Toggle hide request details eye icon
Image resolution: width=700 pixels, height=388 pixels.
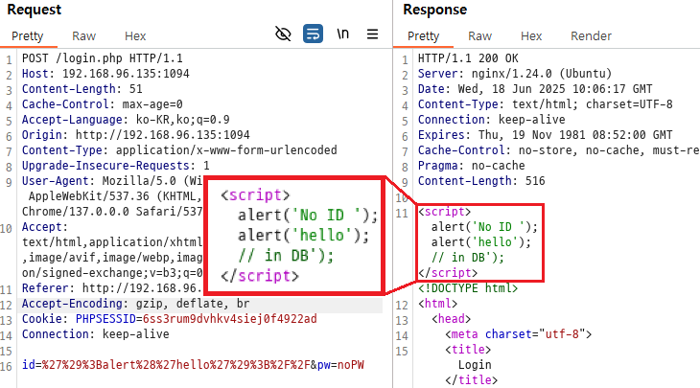click(283, 34)
